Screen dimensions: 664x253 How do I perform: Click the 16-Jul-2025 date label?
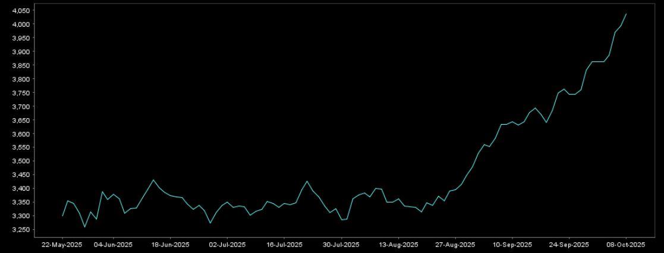(284, 245)
